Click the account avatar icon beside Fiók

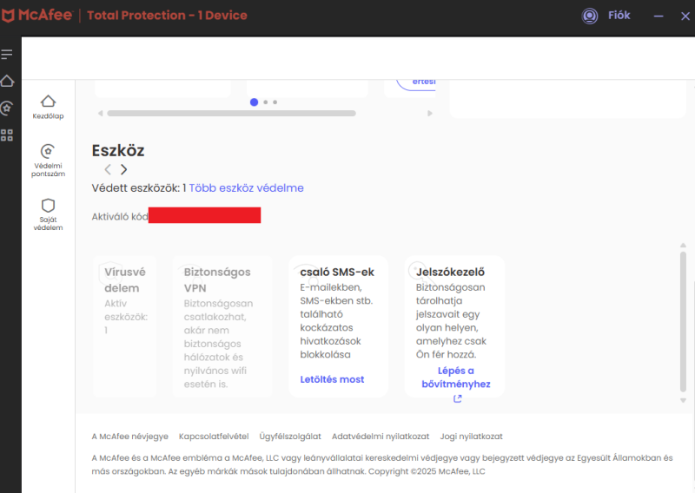tap(590, 16)
